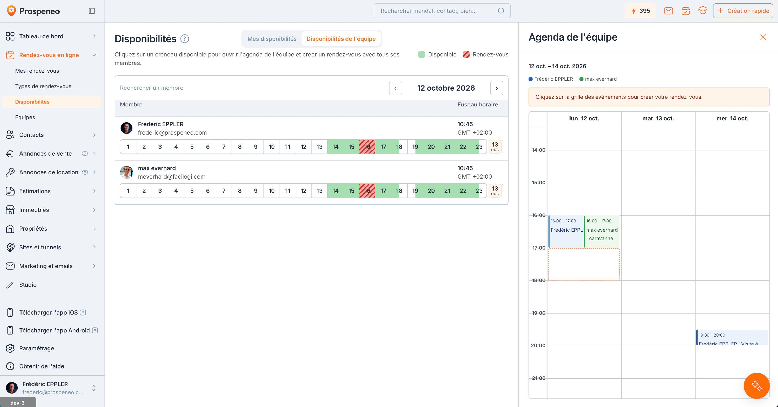Open the AI assistant sparkle floating button
Screen dimensions: 778x407
point(756,386)
